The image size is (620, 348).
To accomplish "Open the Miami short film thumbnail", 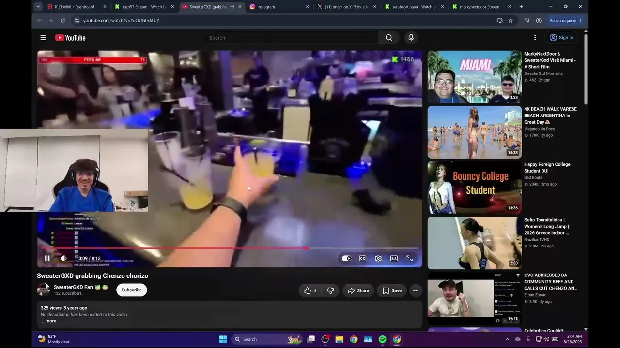I will pyautogui.click(x=475, y=77).
